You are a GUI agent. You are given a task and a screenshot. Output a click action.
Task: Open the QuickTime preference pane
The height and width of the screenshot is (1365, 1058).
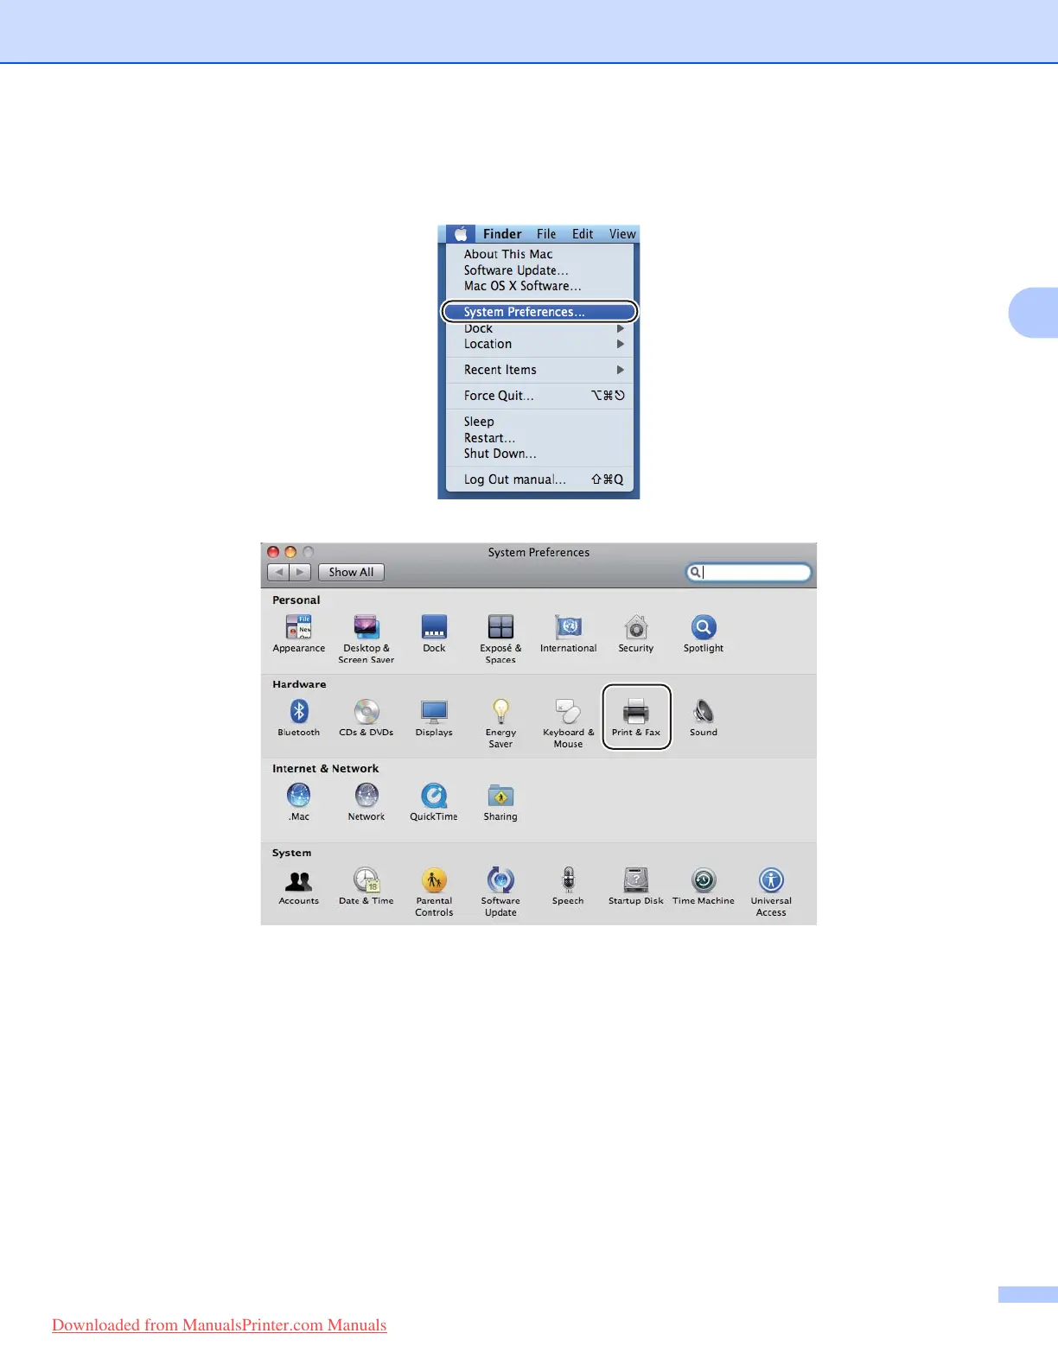coord(434,802)
